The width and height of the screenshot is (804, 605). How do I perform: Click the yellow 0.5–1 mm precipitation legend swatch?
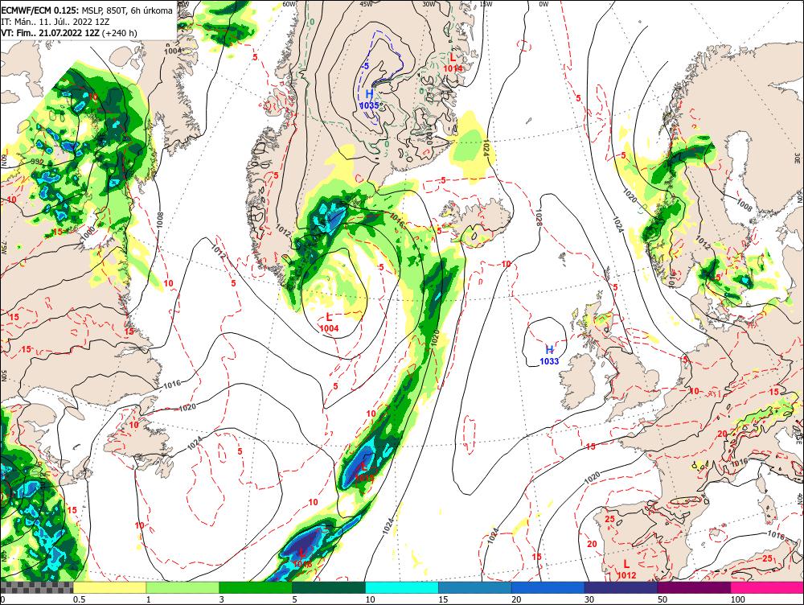pos(109,587)
